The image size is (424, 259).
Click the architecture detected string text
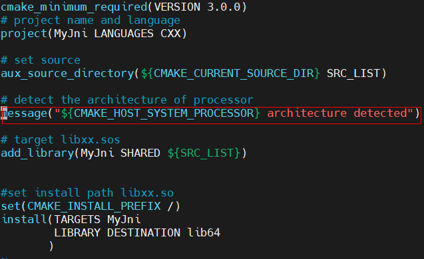(x=337, y=114)
